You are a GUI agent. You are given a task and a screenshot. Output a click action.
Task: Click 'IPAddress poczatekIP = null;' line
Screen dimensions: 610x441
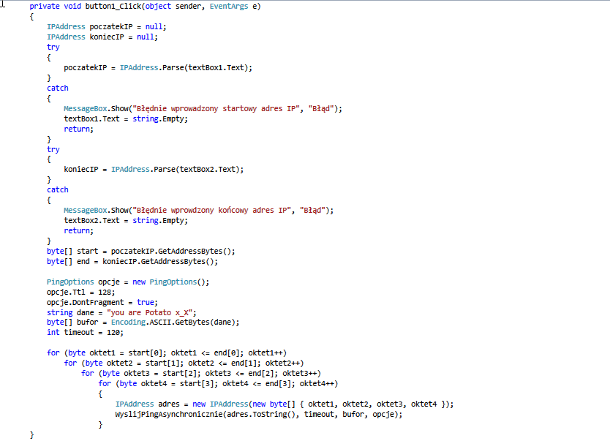point(107,27)
